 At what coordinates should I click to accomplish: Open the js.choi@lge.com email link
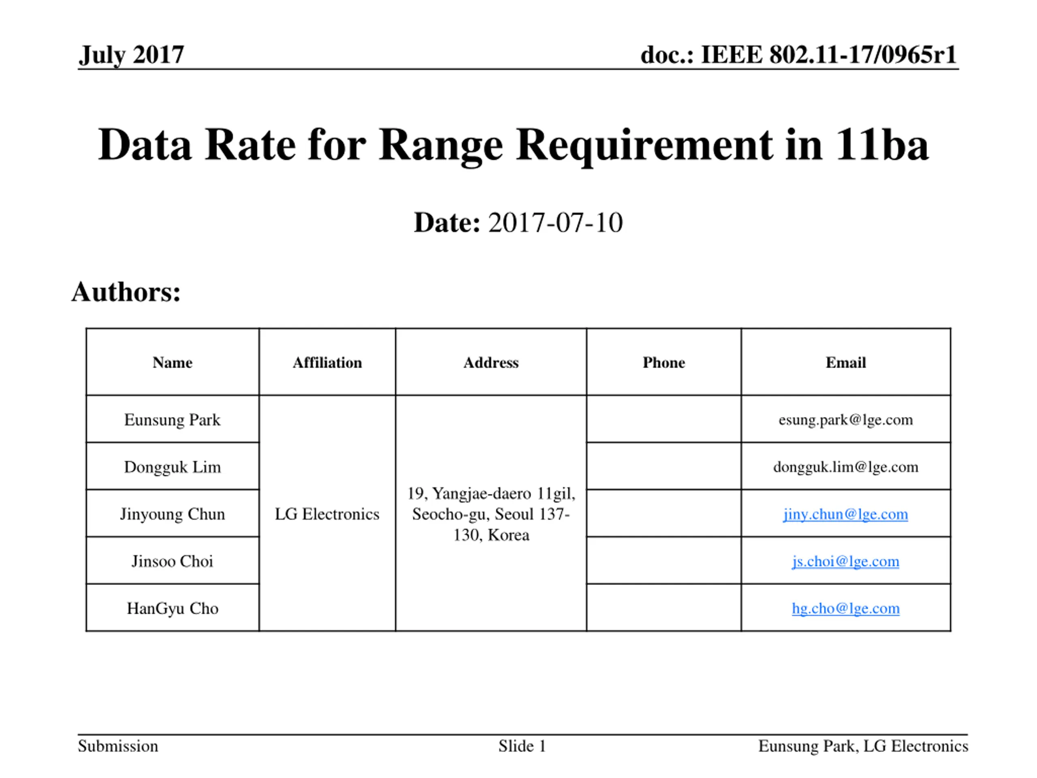(845, 562)
